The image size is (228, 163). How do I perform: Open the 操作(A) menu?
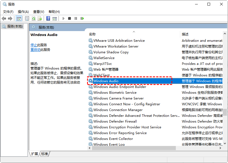point(23,12)
